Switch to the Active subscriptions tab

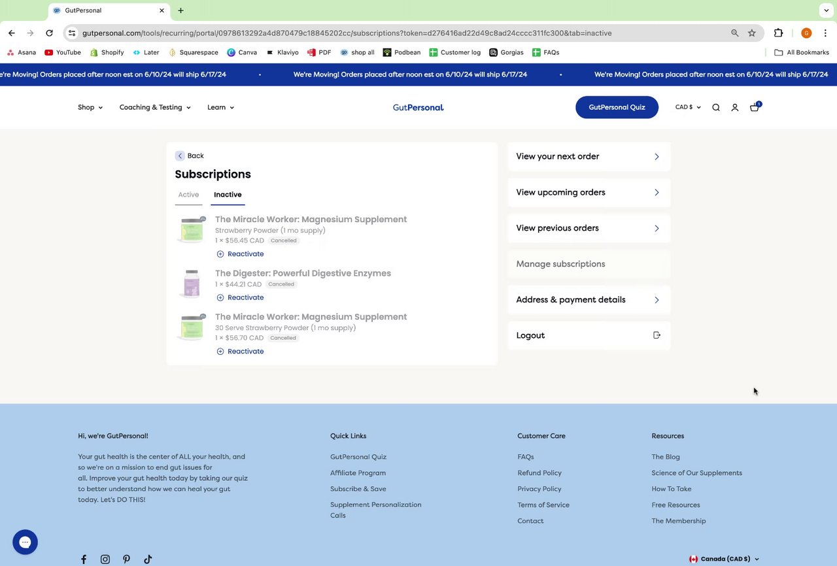point(188,195)
